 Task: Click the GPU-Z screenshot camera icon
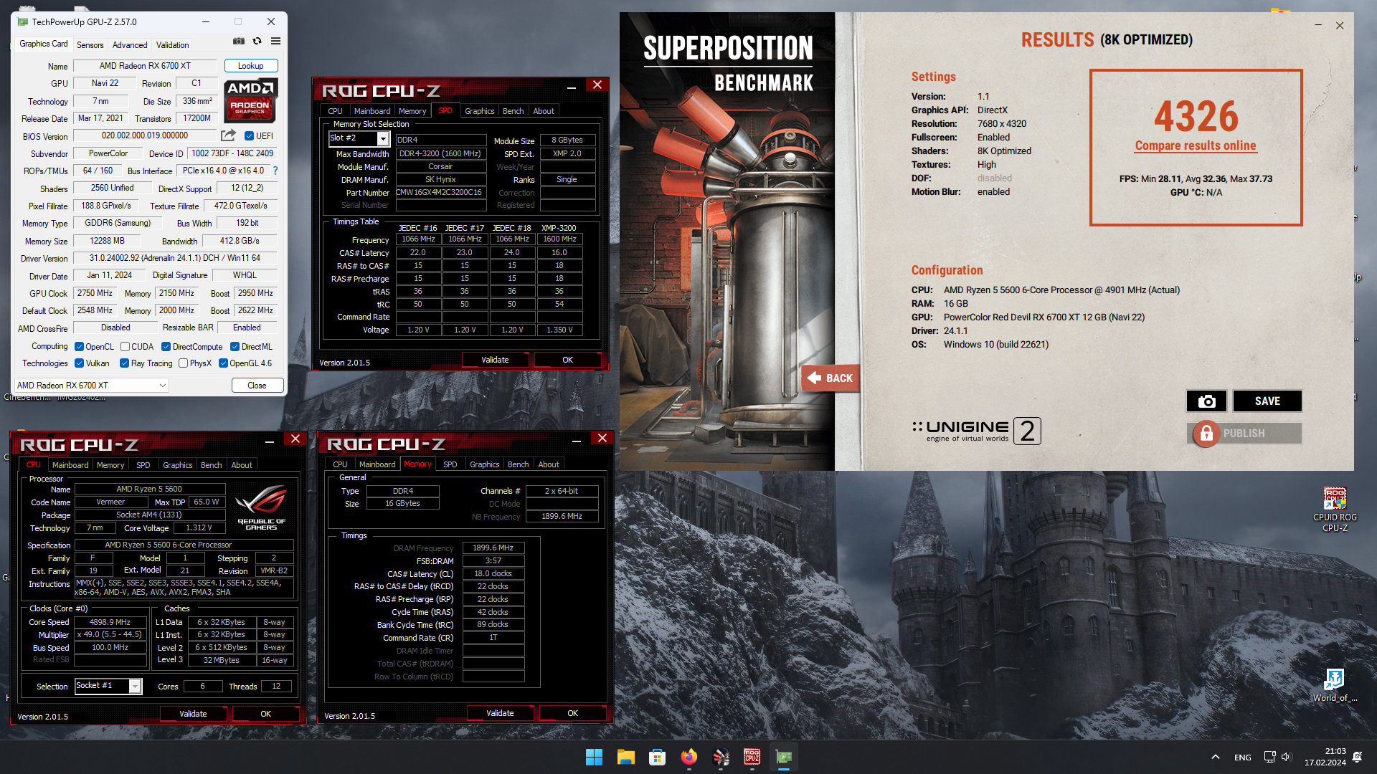point(239,42)
